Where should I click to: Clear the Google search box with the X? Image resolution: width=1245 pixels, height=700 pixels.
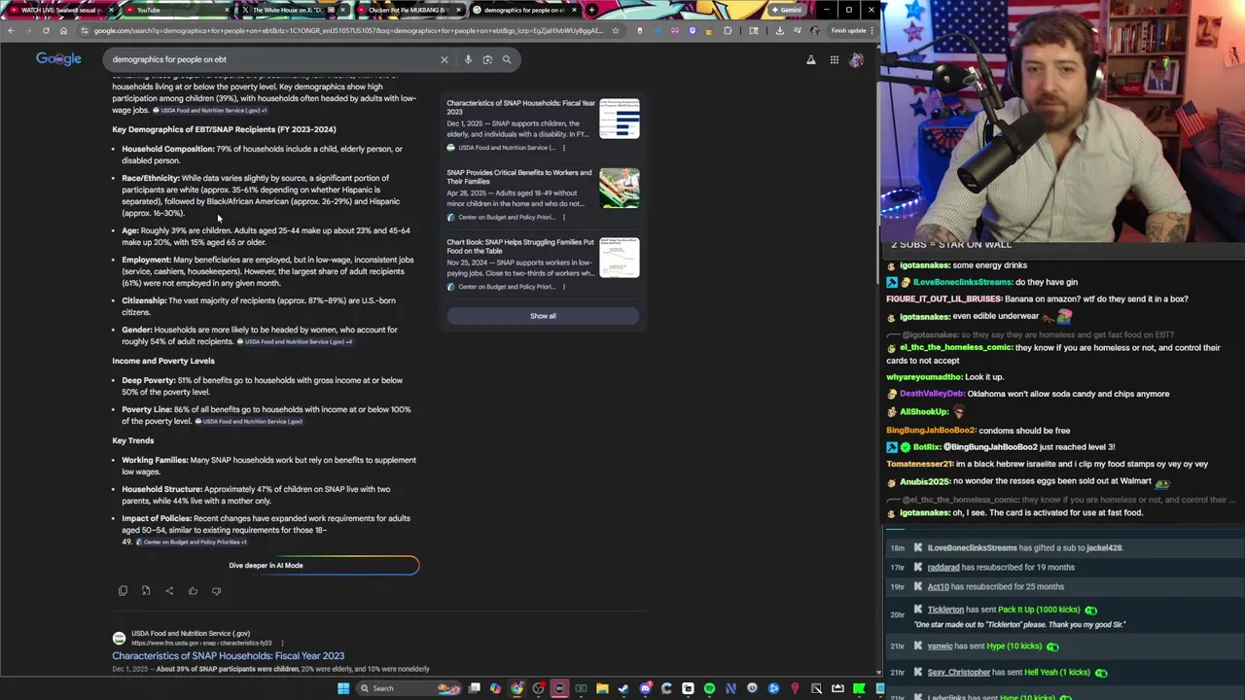(445, 59)
